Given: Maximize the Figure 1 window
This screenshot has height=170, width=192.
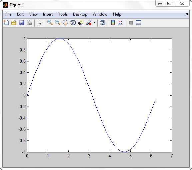Looking at the screenshot, I should (x=169, y=3).
